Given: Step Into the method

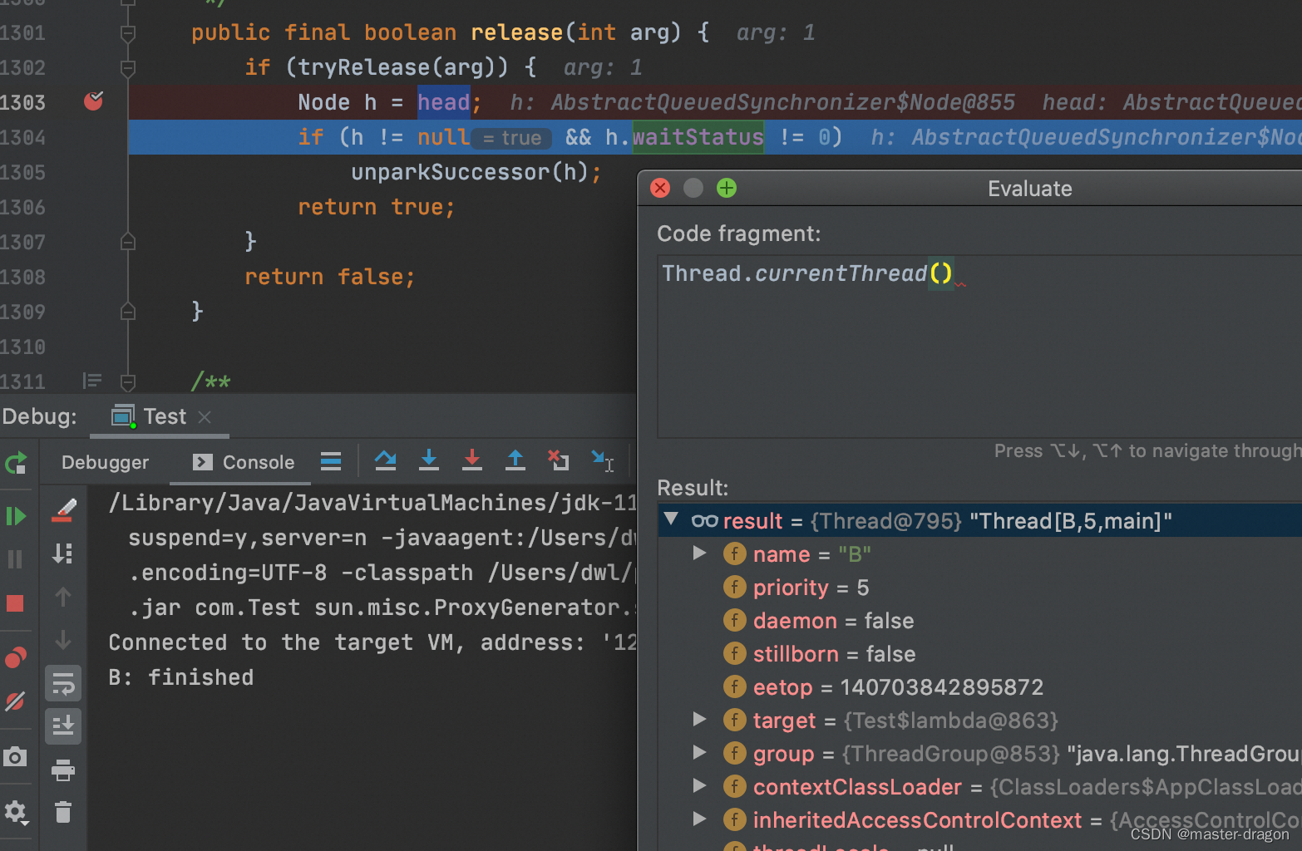Looking at the screenshot, I should (429, 460).
